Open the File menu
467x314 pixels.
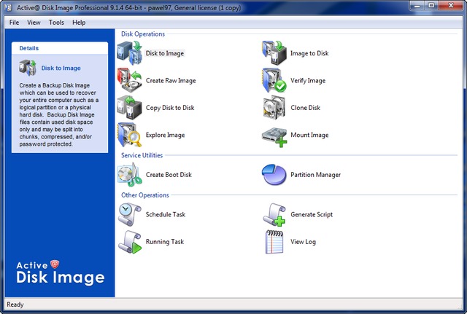(x=15, y=23)
